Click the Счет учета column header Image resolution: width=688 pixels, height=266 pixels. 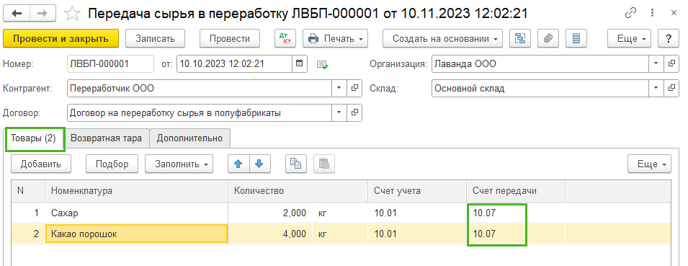point(417,191)
